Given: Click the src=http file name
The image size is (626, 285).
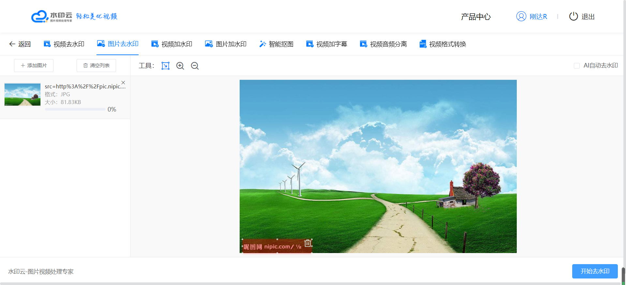Looking at the screenshot, I should 85,86.
